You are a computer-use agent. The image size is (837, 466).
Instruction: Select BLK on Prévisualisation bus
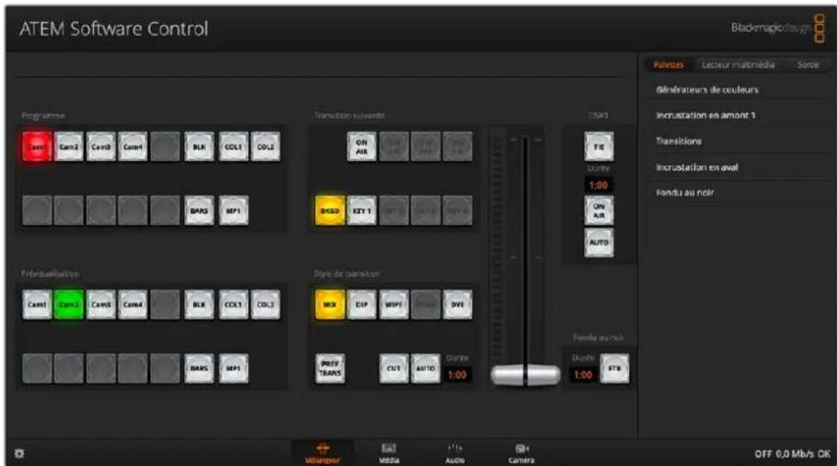[x=199, y=304]
